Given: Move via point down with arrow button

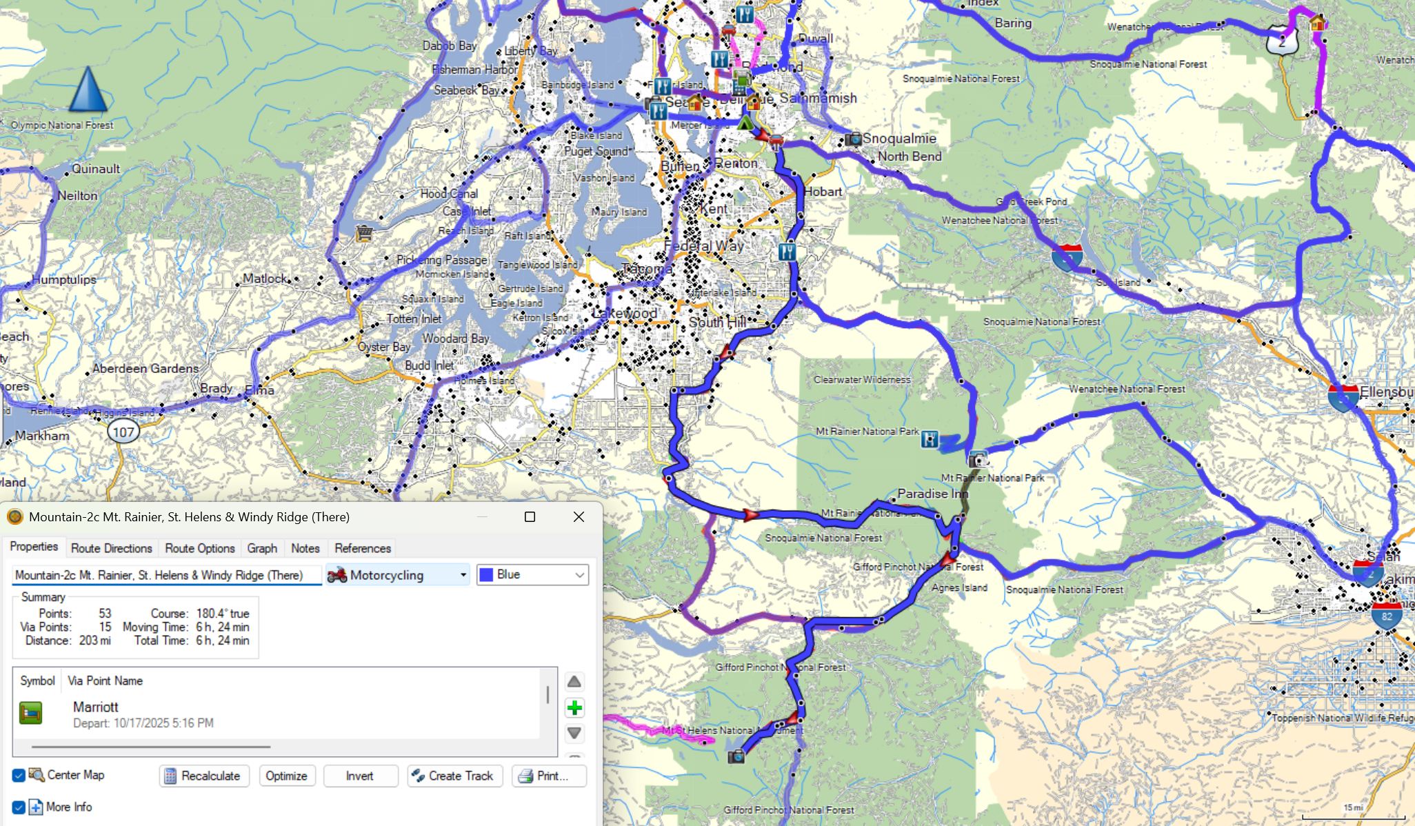Looking at the screenshot, I should [x=574, y=733].
